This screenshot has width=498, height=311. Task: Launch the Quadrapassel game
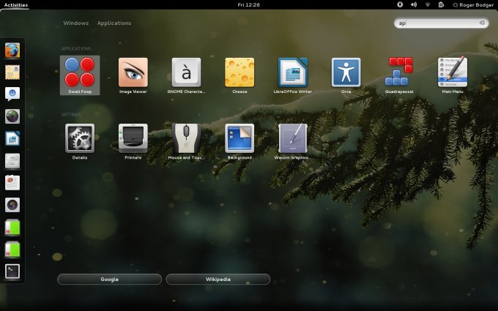pos(399,75)
